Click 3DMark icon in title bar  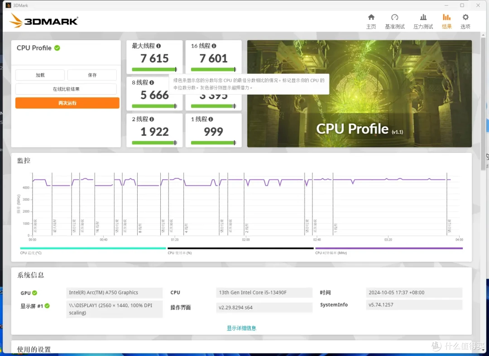9,5
